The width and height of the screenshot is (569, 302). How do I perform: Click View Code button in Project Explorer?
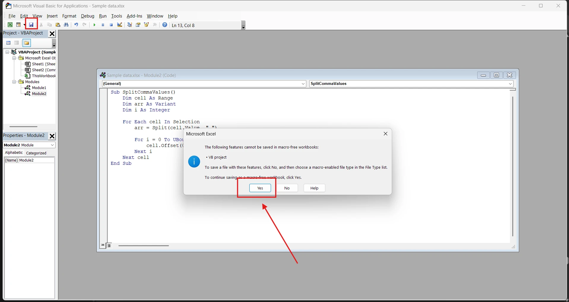[8, 43]
